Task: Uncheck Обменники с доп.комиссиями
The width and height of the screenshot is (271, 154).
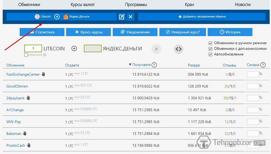Action: coord(210,49)
